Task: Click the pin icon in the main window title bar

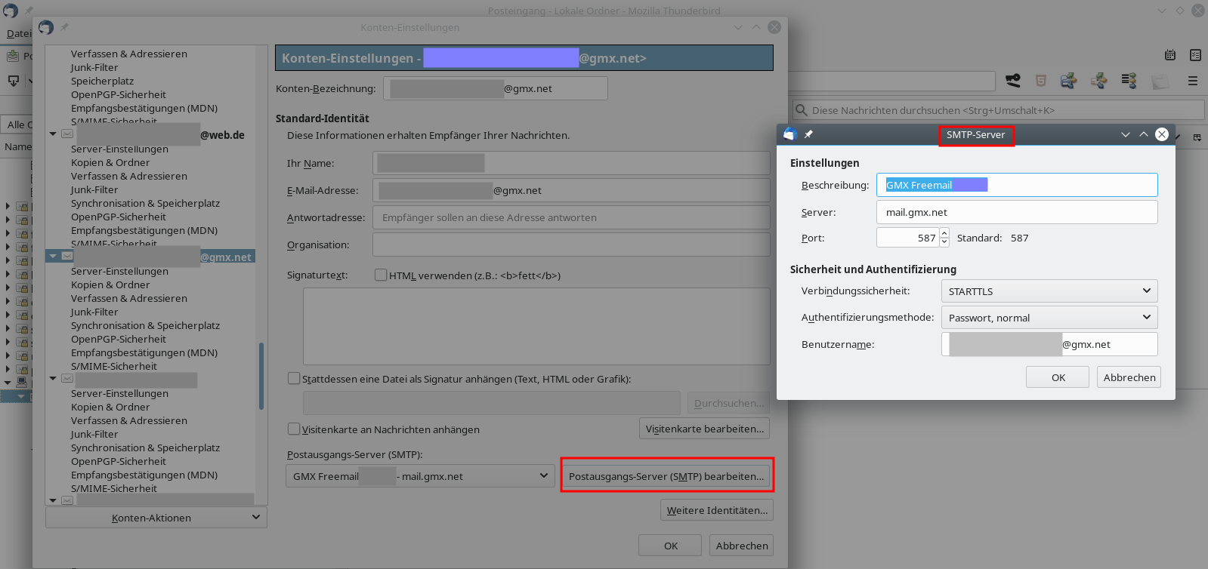Action: (x=29, y=11)
